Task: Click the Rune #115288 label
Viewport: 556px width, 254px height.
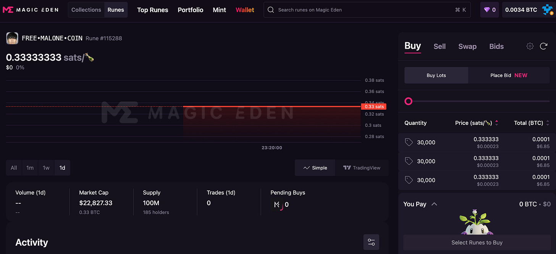Action: coord(104,38)
